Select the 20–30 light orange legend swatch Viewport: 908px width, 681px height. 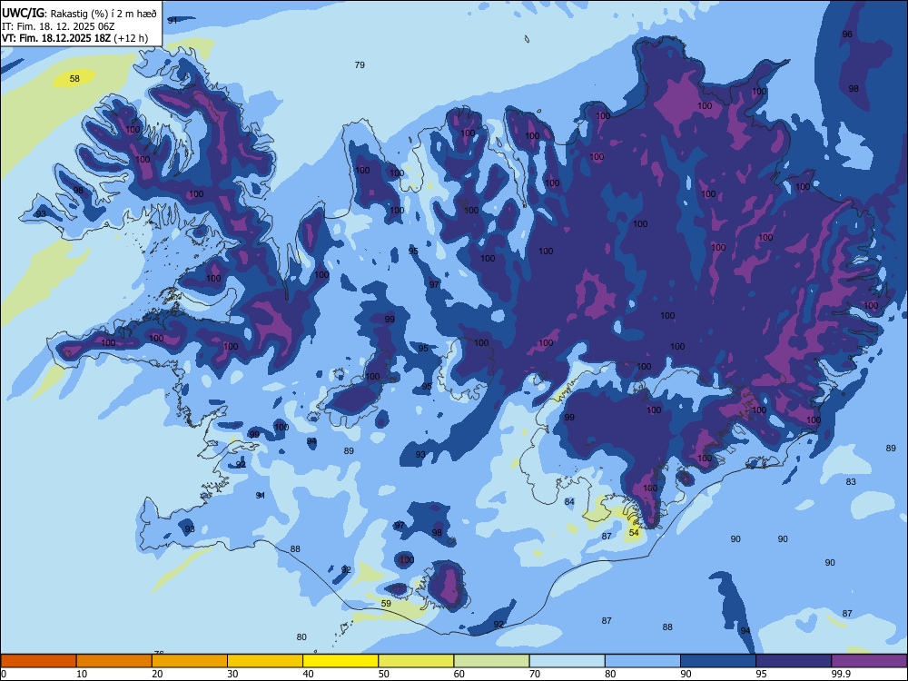pos(190,661)
